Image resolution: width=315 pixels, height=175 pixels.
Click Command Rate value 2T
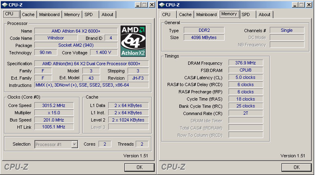click(246, 113)
